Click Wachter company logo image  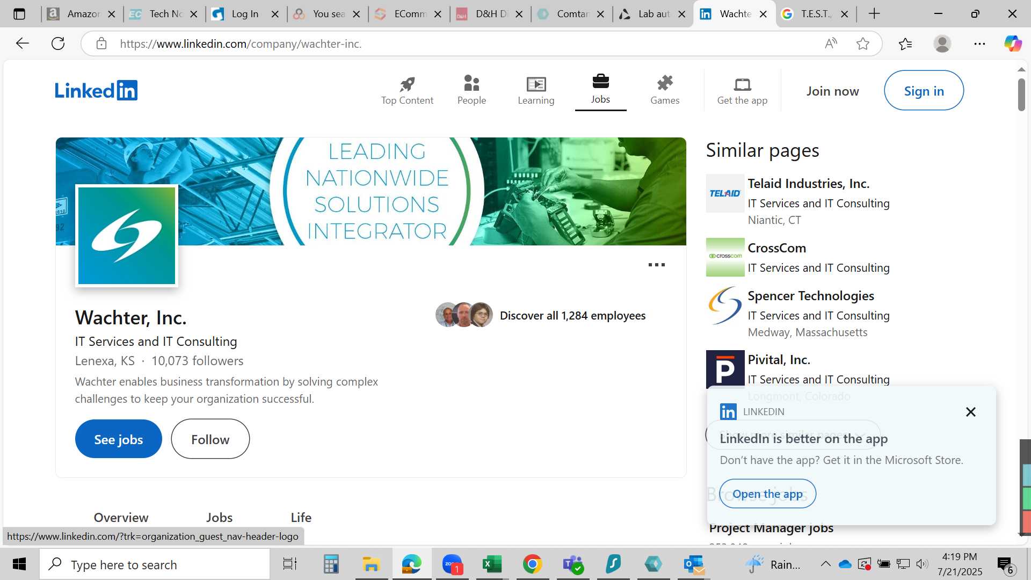tap(127, 236)
